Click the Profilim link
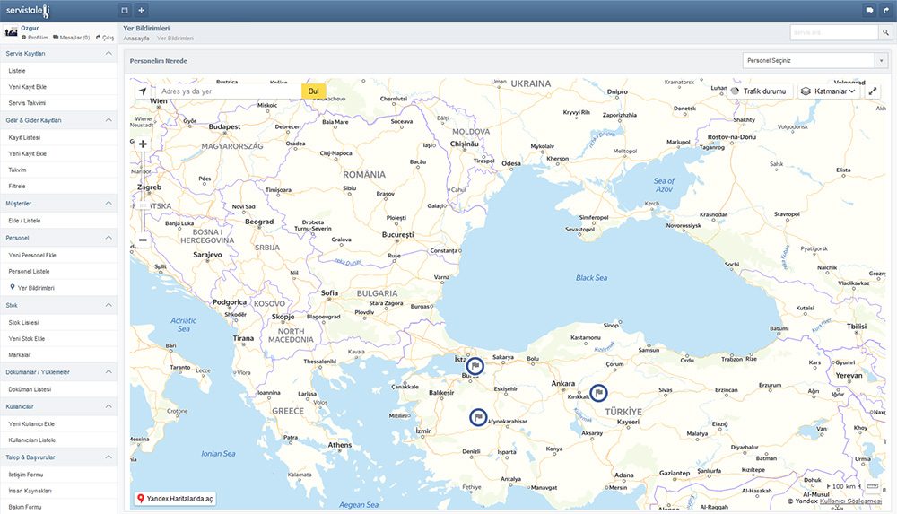The width and height of the screenshot is (897, 514). (35, 37)
